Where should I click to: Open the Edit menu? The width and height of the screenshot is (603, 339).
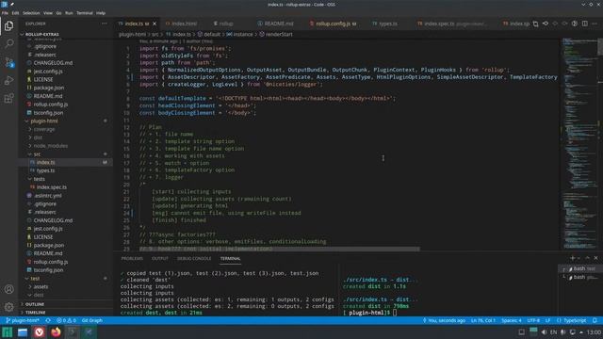pos(15,12)
